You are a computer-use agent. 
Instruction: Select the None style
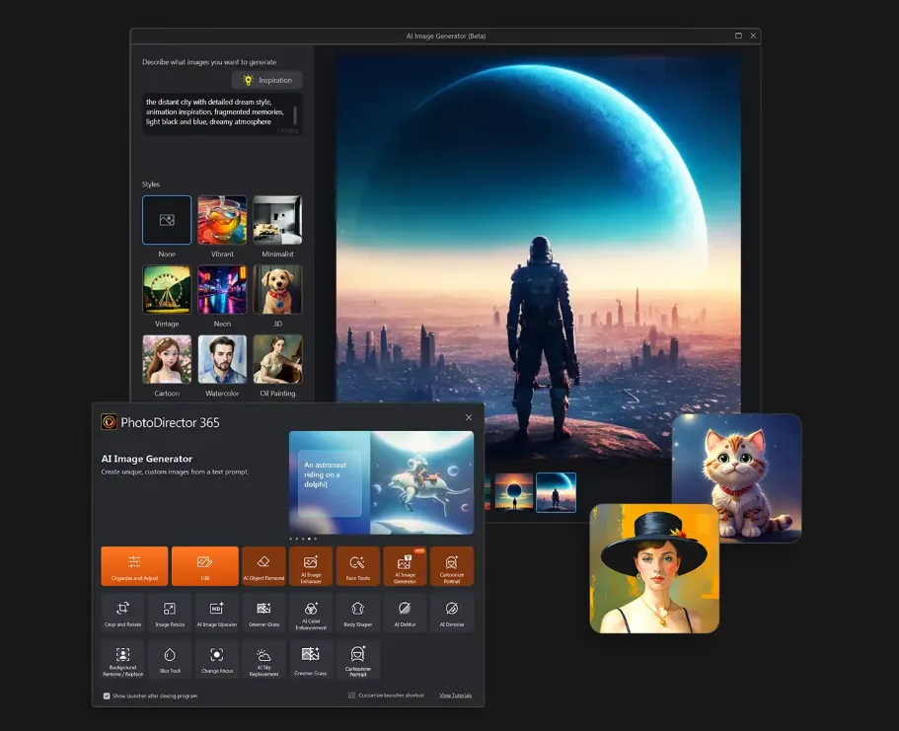pyautogui.click(x=167, y=220)
